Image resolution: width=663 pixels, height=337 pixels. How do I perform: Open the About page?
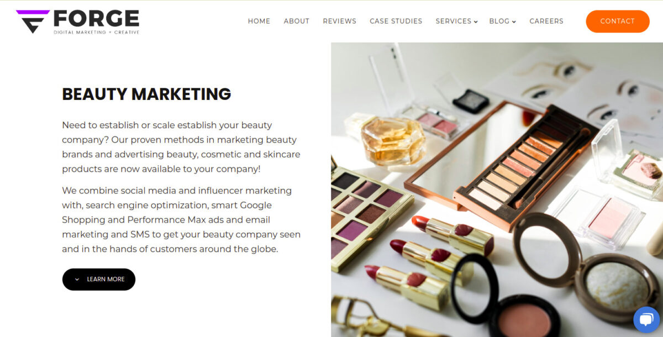click(297, 21)
